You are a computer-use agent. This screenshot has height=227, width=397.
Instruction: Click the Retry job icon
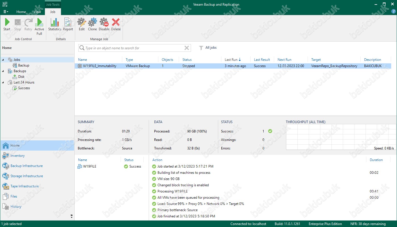28,25
